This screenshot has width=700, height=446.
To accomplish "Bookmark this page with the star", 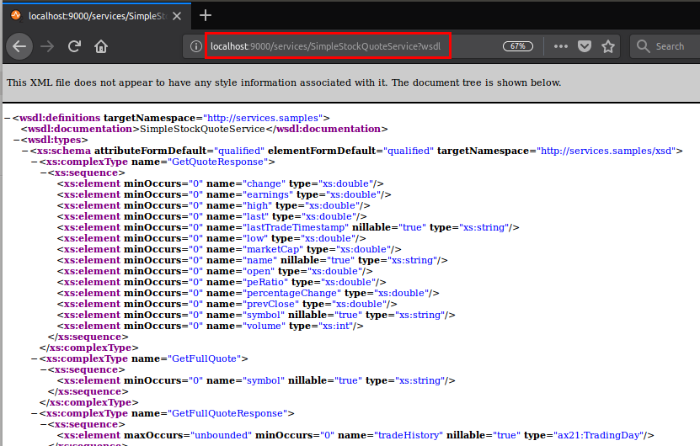I will click(608, 46).
